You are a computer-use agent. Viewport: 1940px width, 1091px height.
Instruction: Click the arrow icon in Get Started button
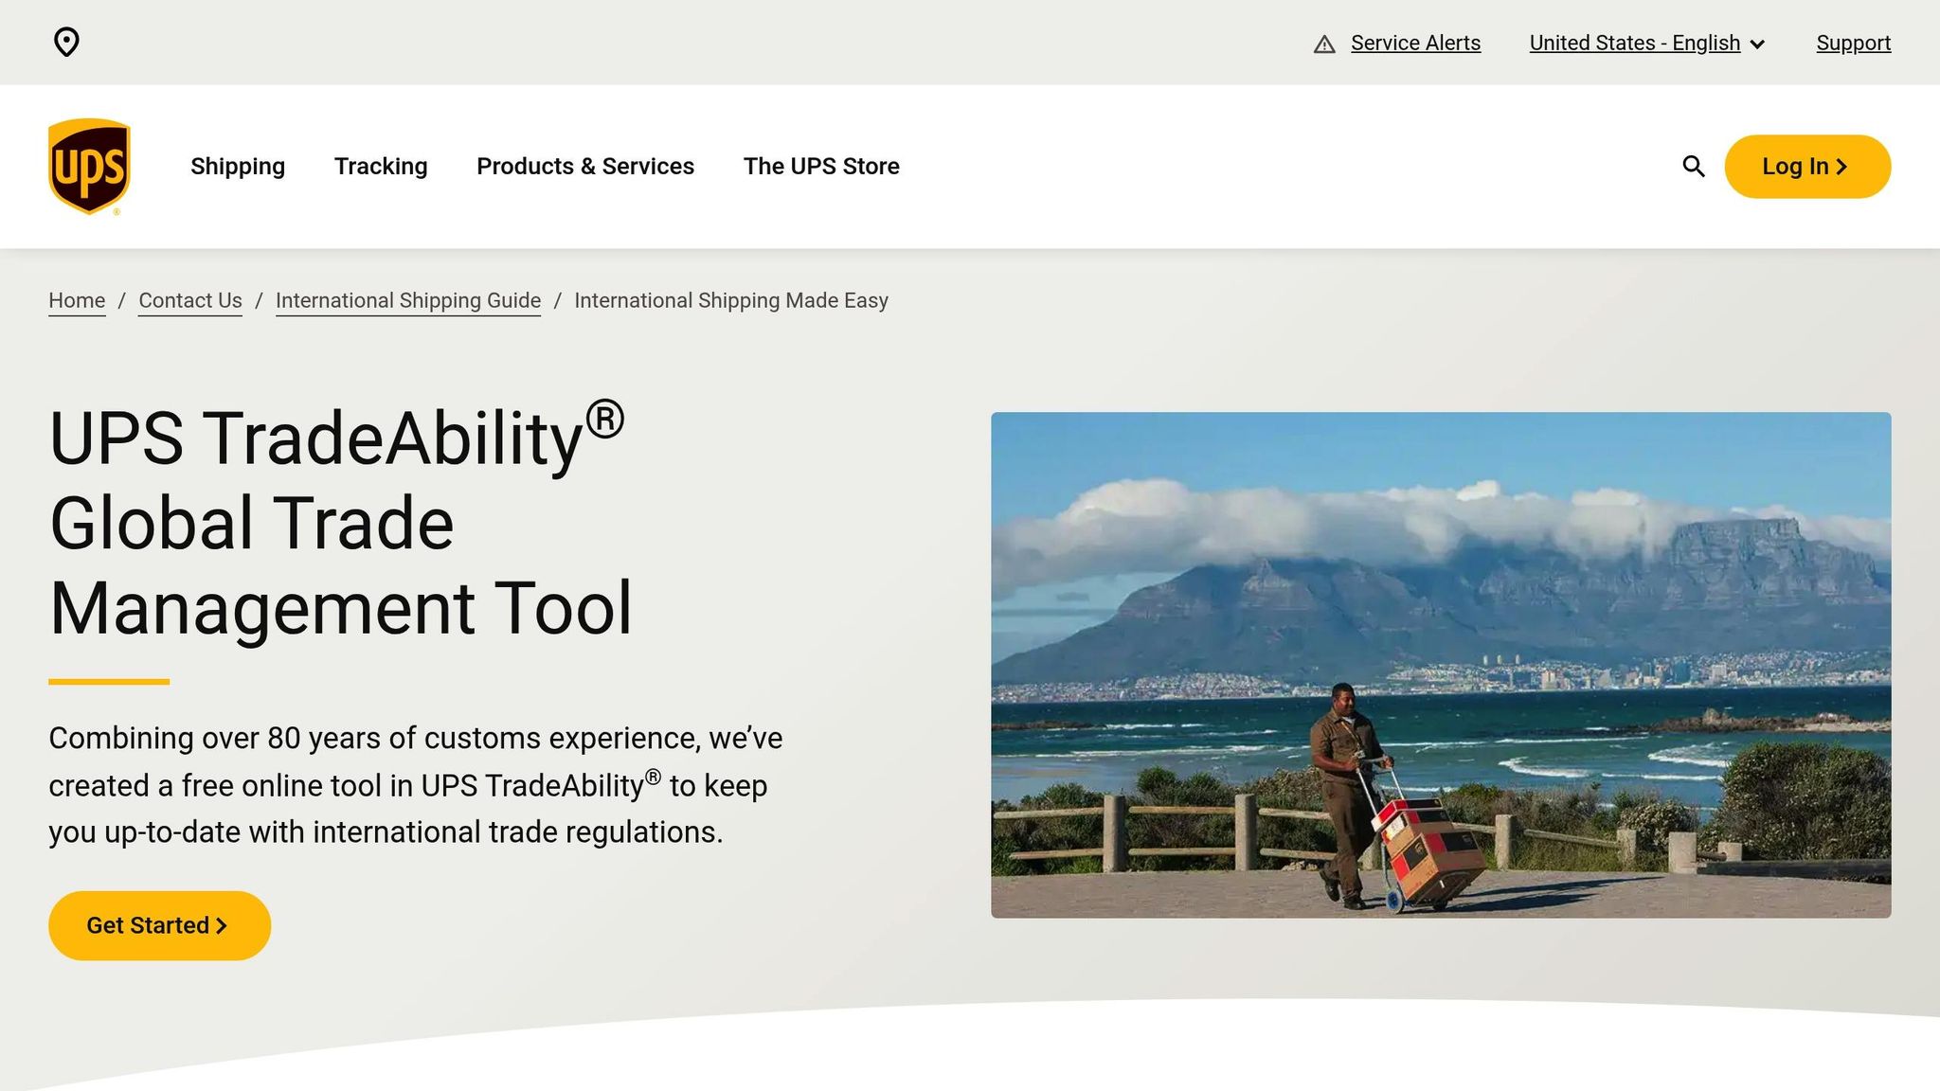223,925
